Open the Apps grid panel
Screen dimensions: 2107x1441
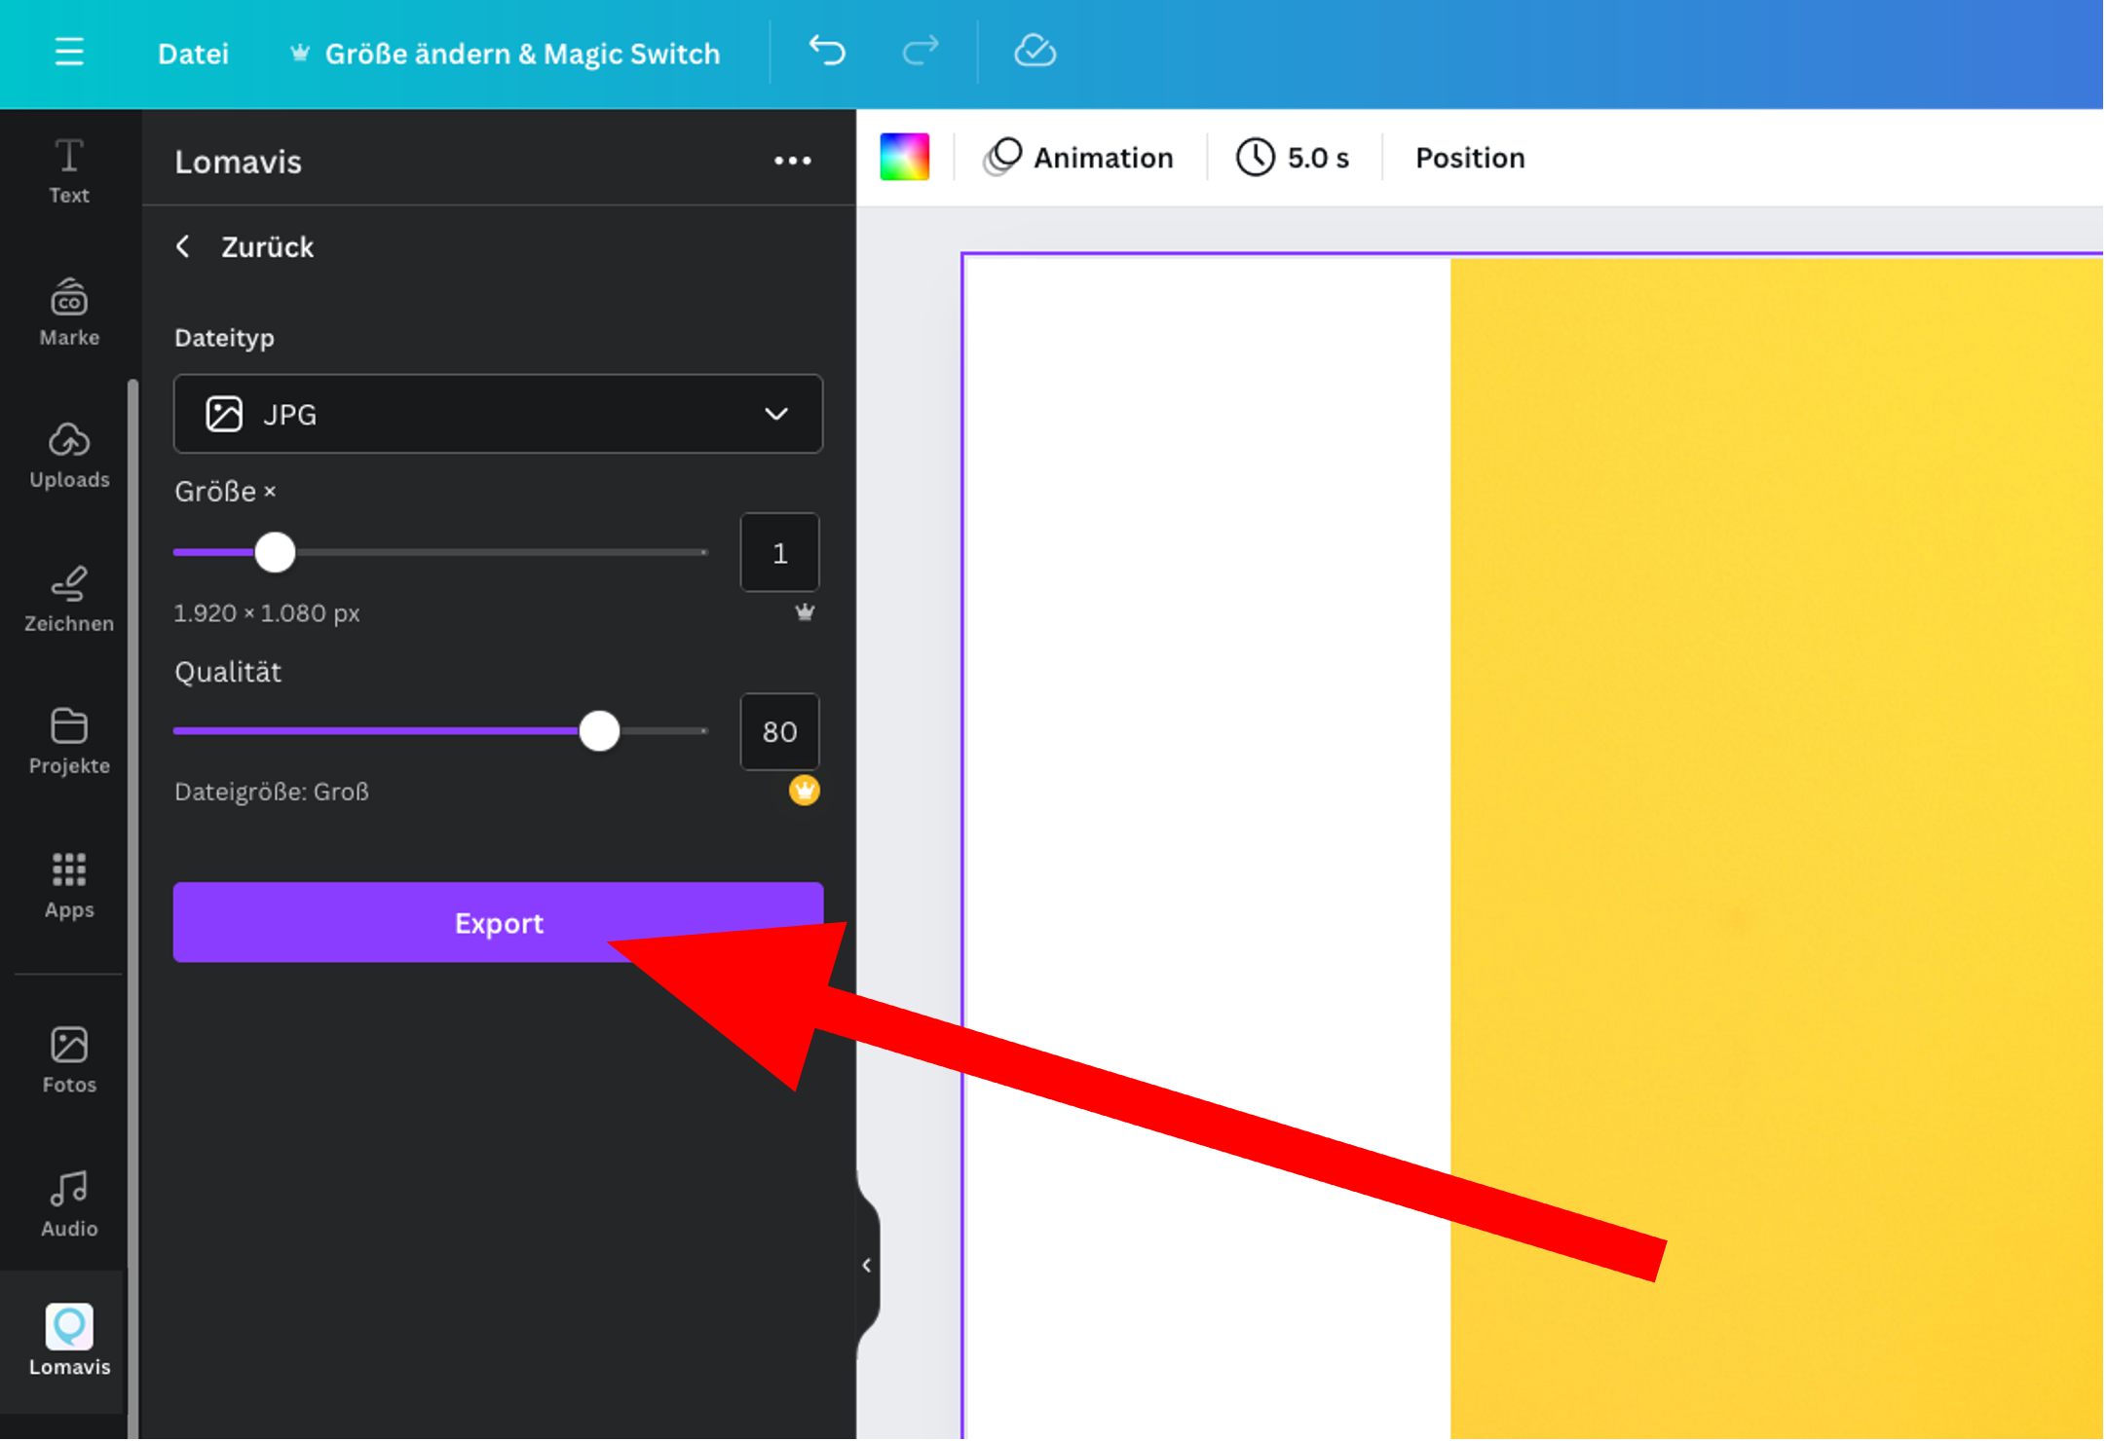tap(69, 884)
